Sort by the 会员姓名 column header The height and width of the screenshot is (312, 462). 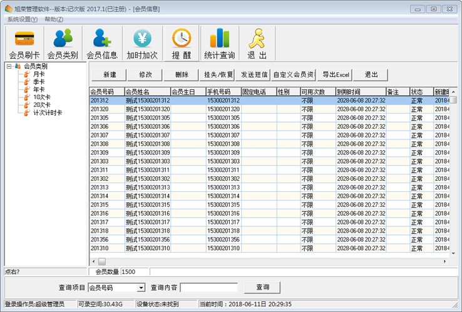[148, 92]
